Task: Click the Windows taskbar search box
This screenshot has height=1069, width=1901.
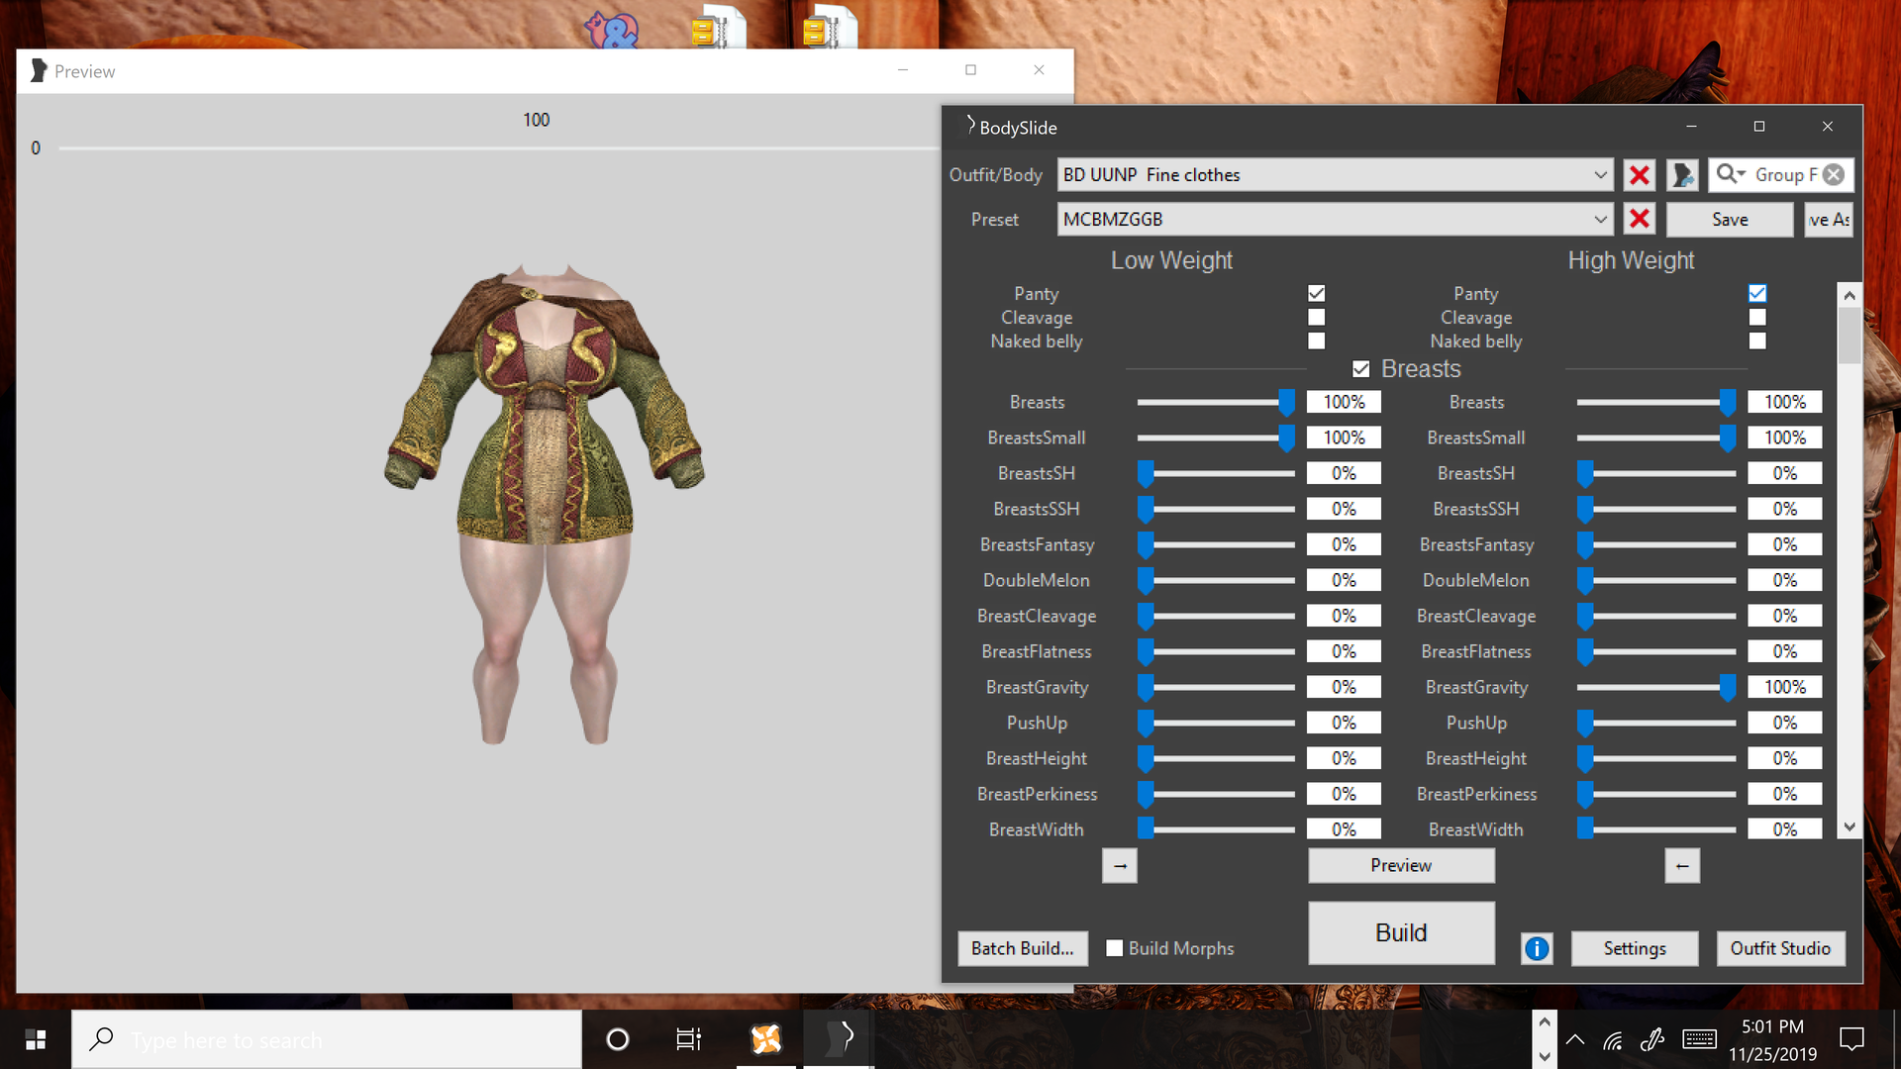Action: point(327,1039)
